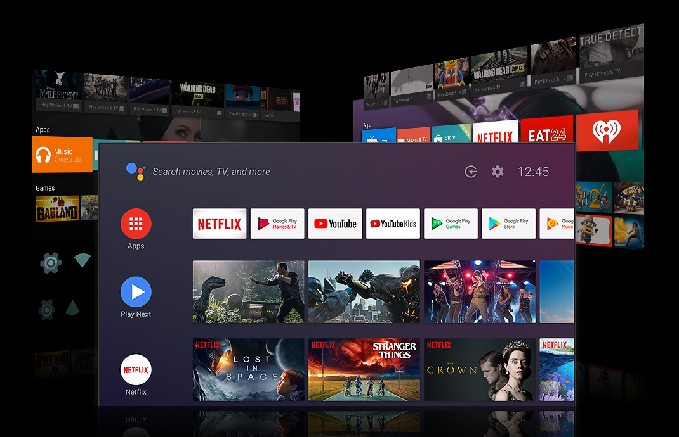This screenshot has height=437, width=679.
Task: Open Music Google Play on left screen
Action: tap(63, 155)
